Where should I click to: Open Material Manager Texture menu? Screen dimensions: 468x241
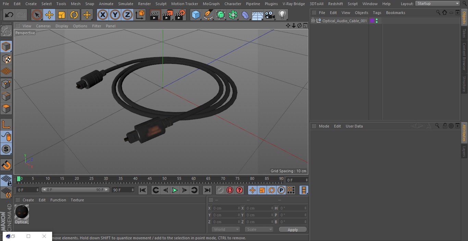(77, 200)
